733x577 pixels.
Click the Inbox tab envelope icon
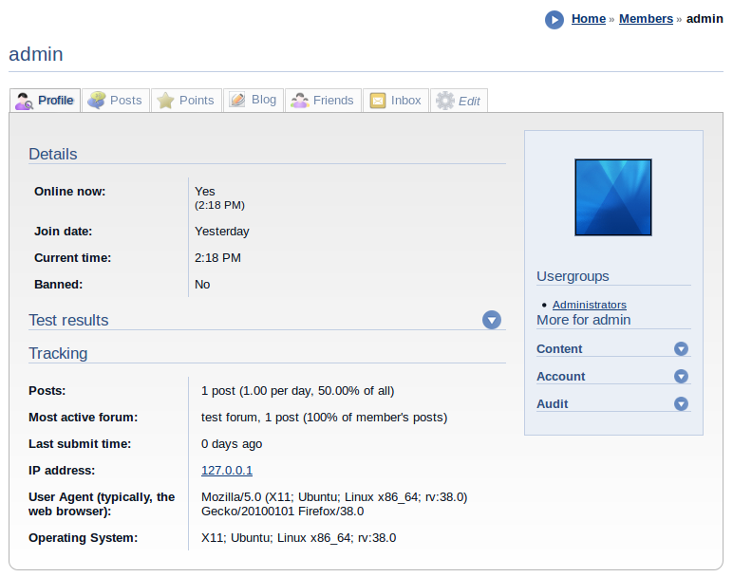[x=378, y=101]
